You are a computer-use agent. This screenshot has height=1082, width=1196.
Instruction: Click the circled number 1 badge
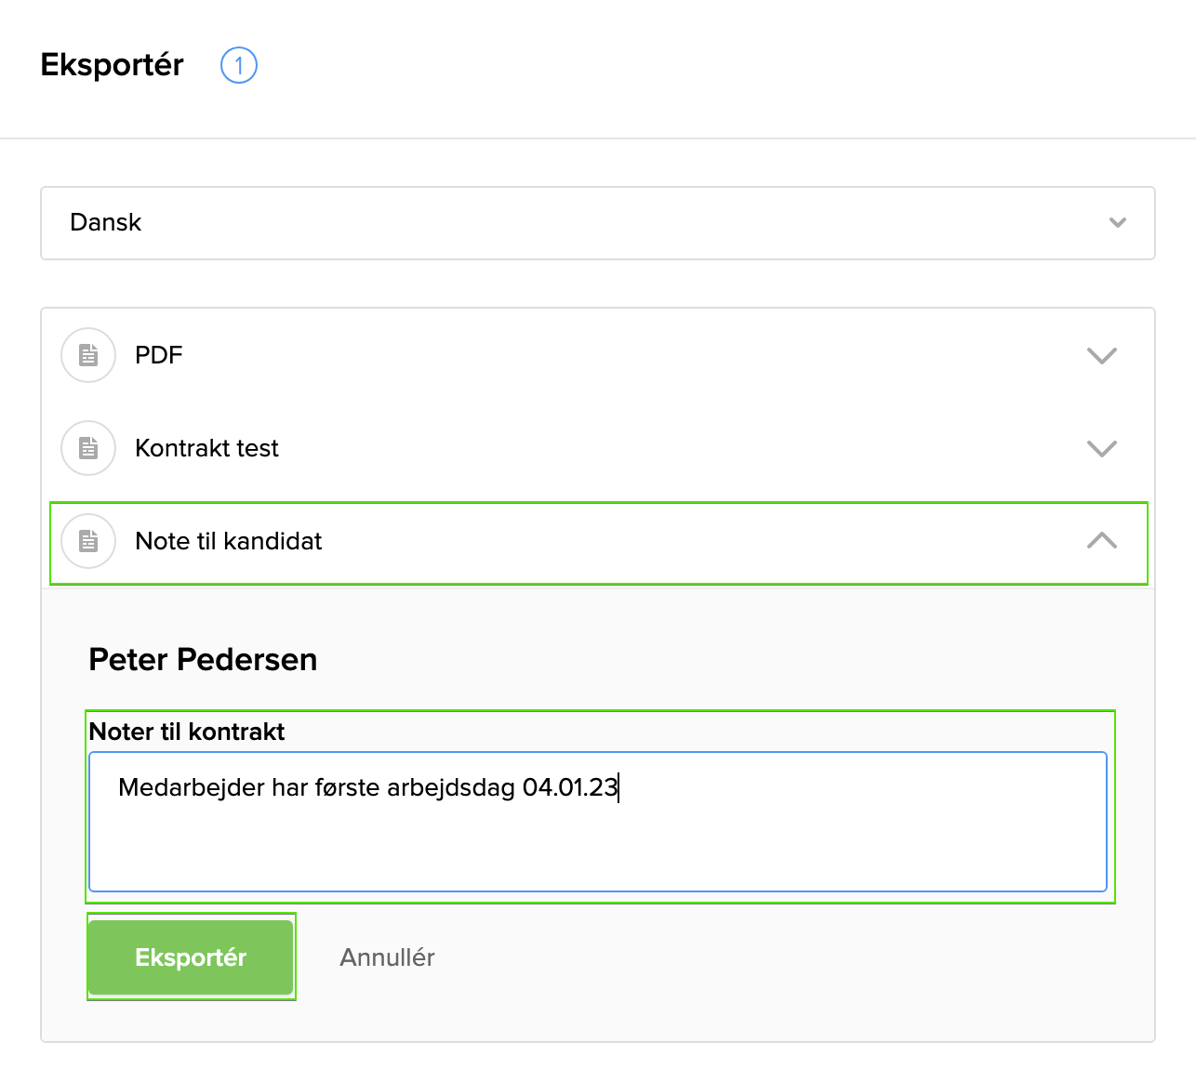tap(238, 65)
